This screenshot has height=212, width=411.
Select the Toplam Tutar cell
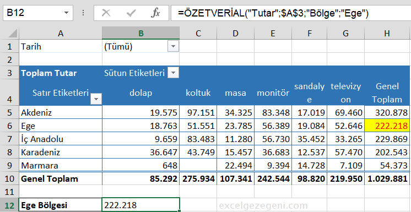click(x=61, y=73)
